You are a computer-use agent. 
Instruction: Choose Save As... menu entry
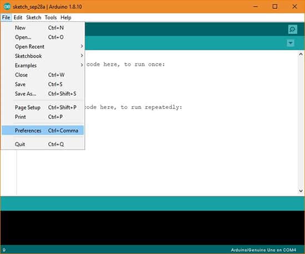pos(43,94)
